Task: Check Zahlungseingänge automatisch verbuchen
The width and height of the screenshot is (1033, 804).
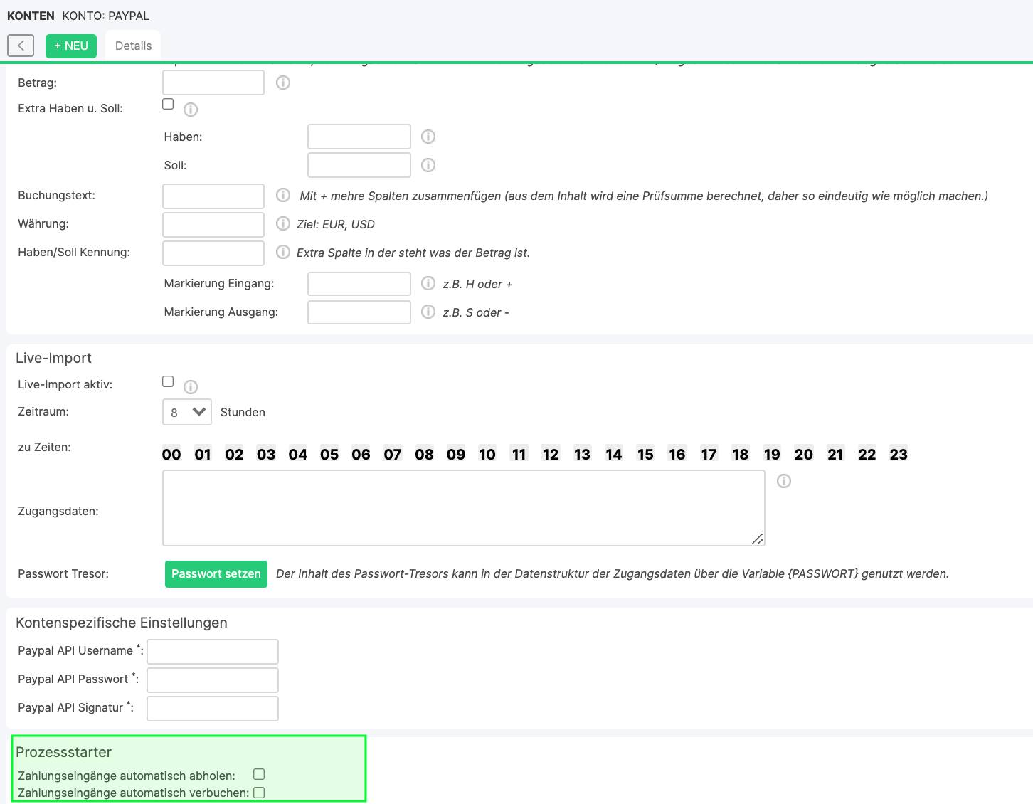Action: pyautogui.click(x=259, y=793)
